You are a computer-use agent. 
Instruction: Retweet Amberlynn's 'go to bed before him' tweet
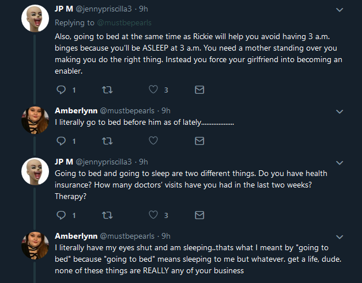107,141
